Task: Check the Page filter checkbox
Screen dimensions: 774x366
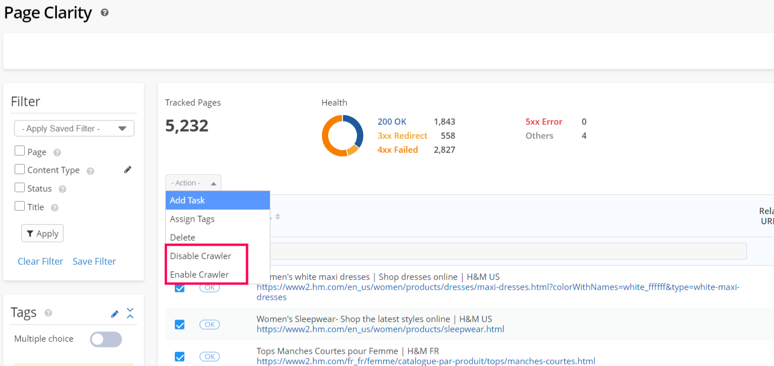Action: [x=20, y=151]
